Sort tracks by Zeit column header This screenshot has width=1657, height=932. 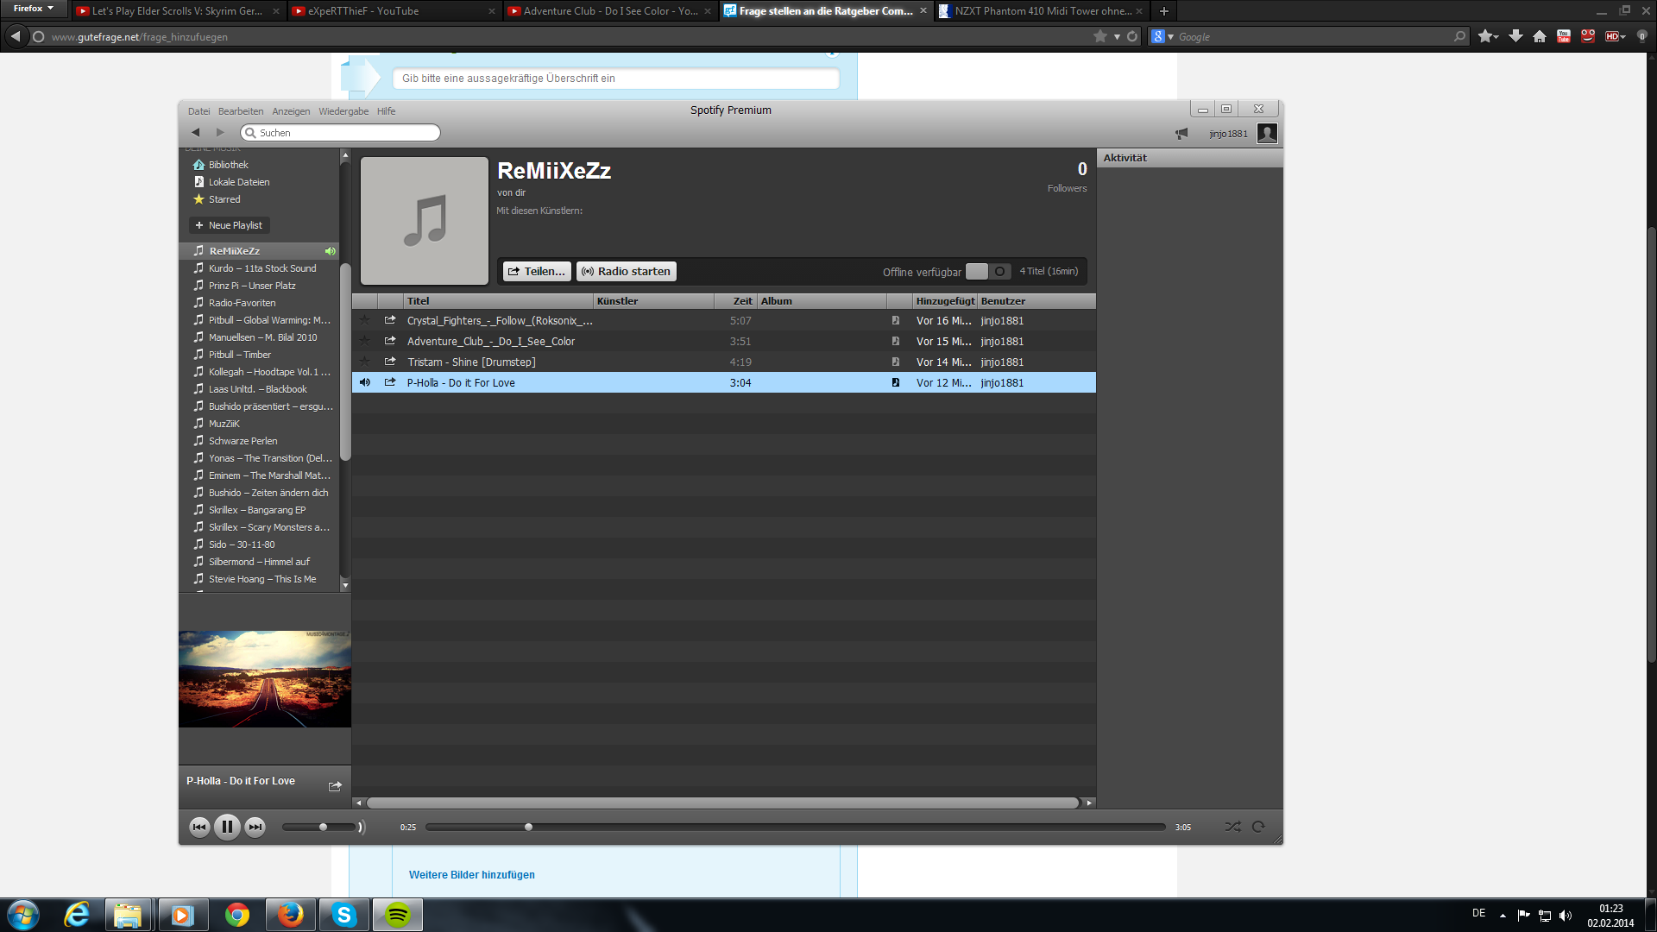click(x=735, y=301)
